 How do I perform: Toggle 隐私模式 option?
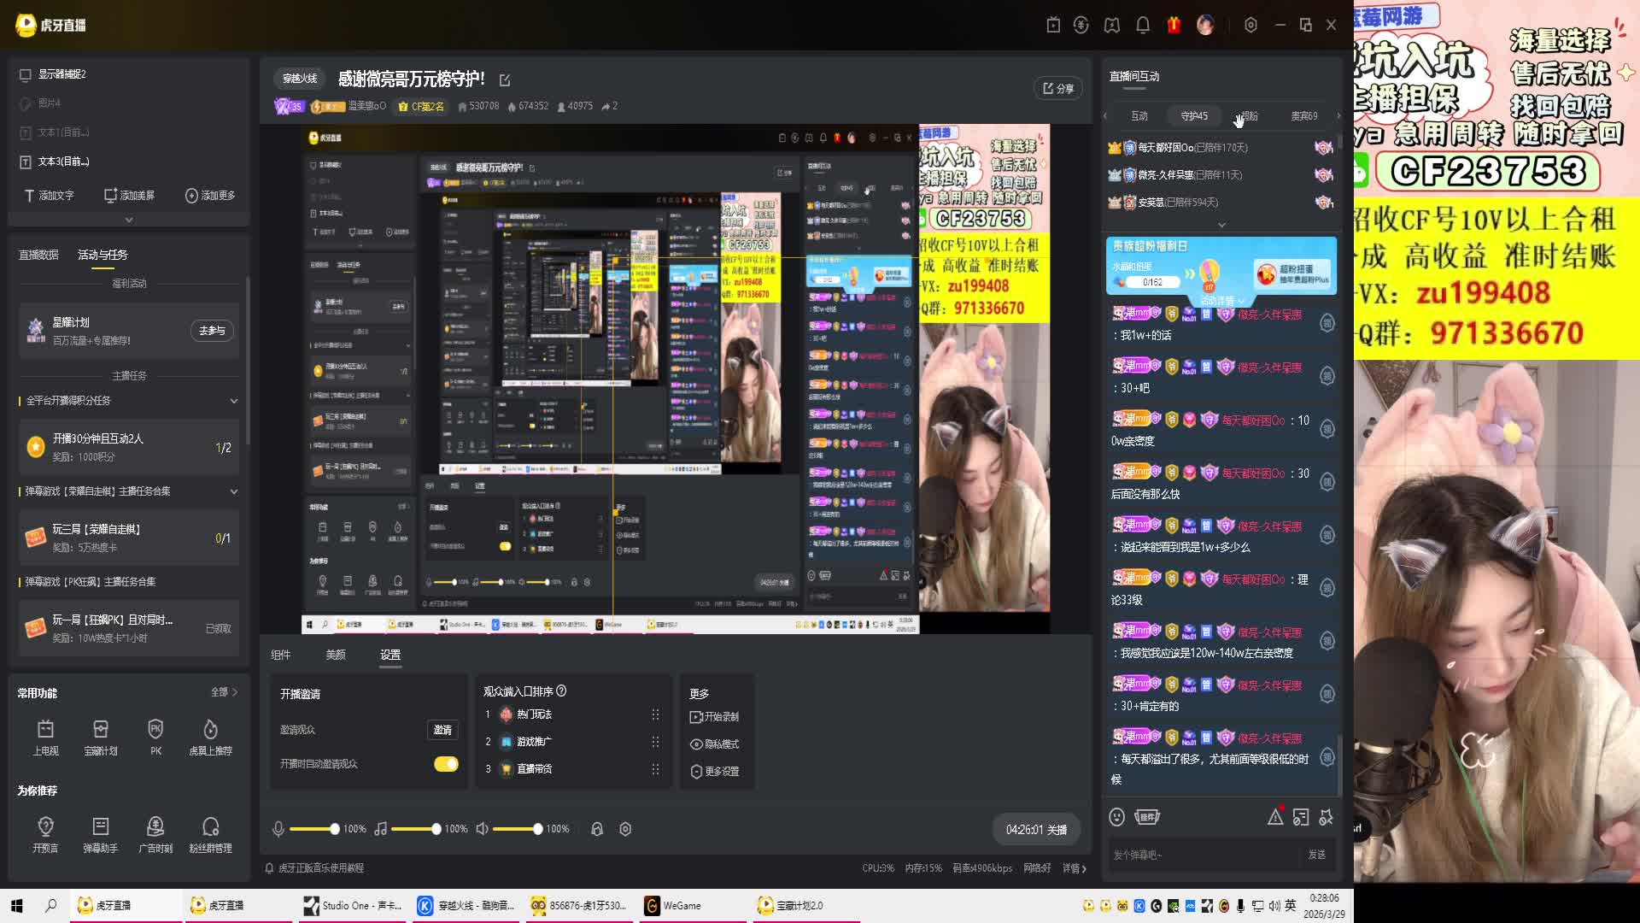click(x=714, y=744)
